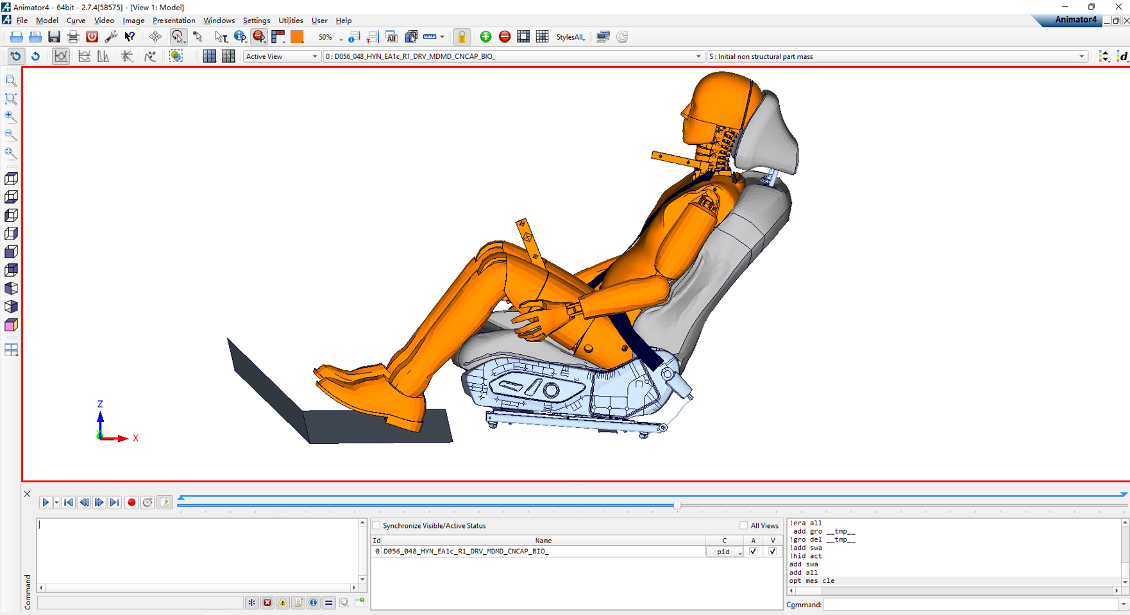
Task: Click the wrench settings icon
Action: [x=111, y=37]
